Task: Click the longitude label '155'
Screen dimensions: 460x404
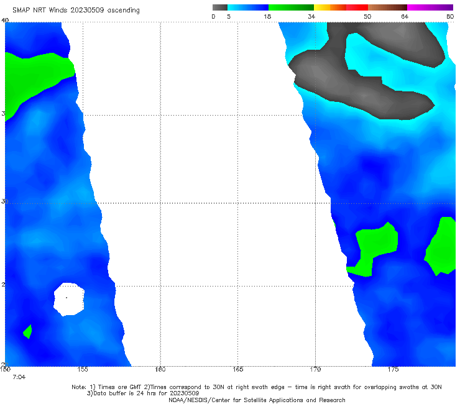Action: point(83,369)
